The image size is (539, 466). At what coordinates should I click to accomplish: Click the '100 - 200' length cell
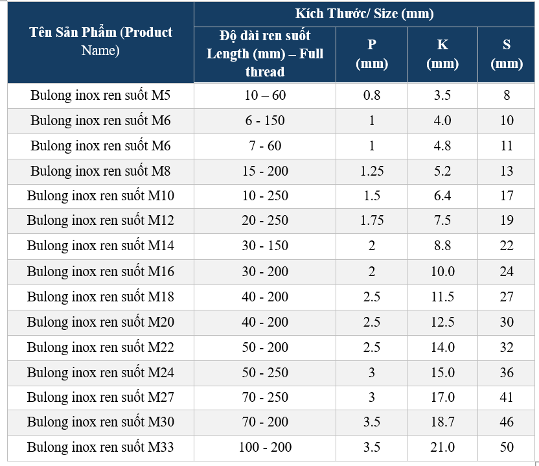point(265,447)
